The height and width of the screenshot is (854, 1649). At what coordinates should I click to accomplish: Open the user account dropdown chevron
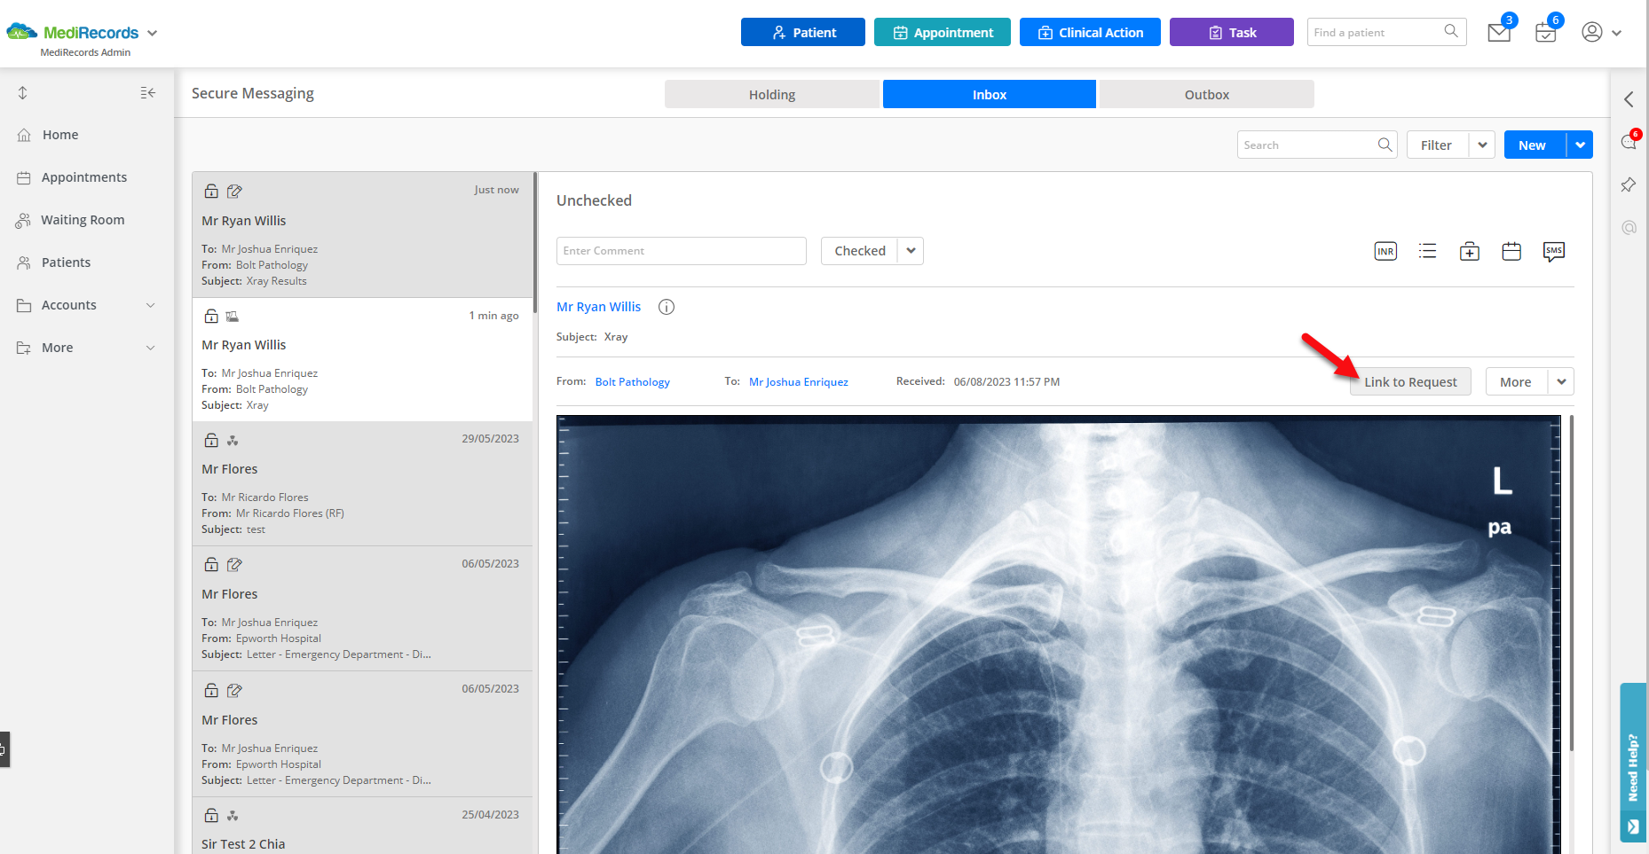pos(1616,33)
